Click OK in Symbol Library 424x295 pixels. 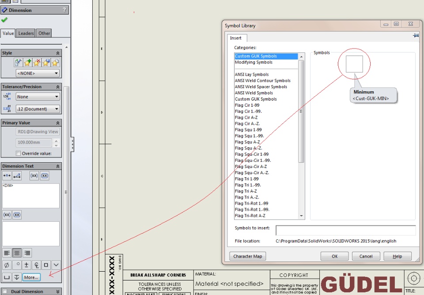tap(334, 256)
